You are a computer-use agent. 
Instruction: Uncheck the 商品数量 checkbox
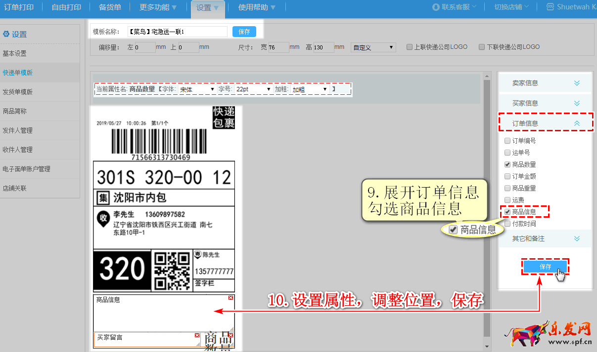click(x=507, y=164)
